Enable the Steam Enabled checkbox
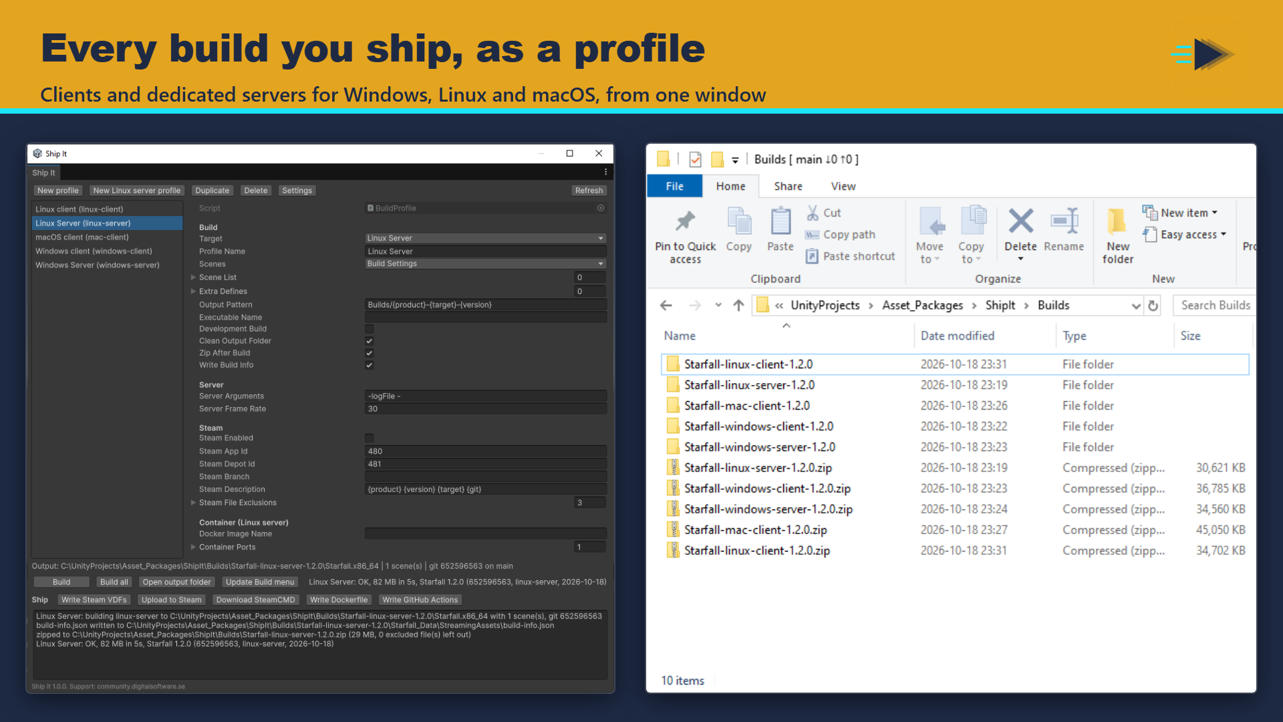This screenshot has width=1283, height=722. 369,439
